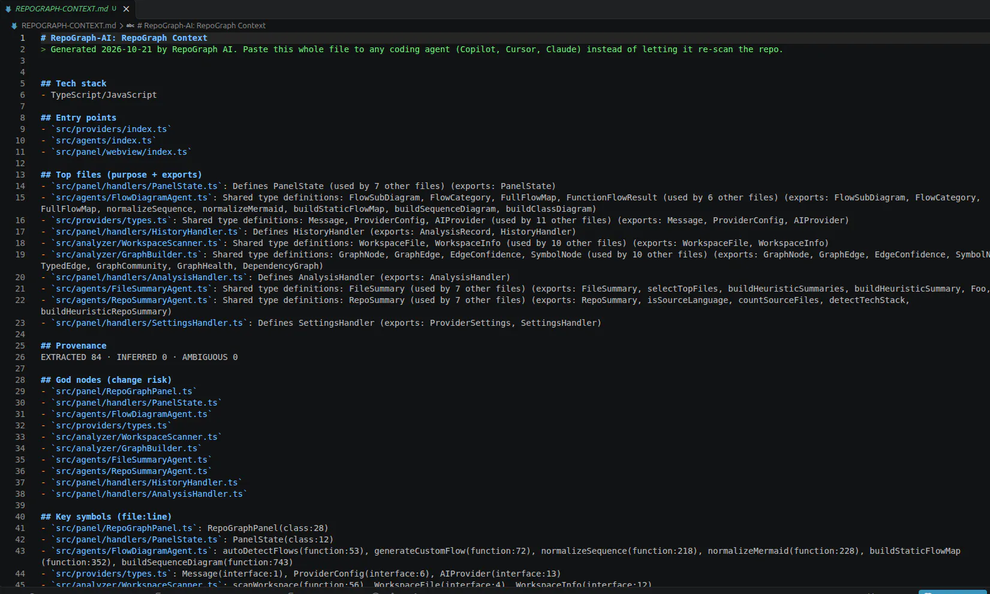Click the 'abc' symbol icon in the breadcrumb
The height and width of the screenshot is (594, 990).
[130, 26]
